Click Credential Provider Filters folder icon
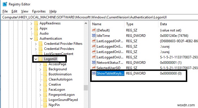The image size is (198, 108). pos(41,44)
